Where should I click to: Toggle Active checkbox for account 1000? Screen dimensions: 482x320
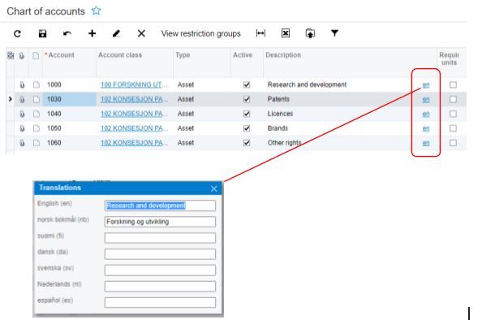point(247,84)
